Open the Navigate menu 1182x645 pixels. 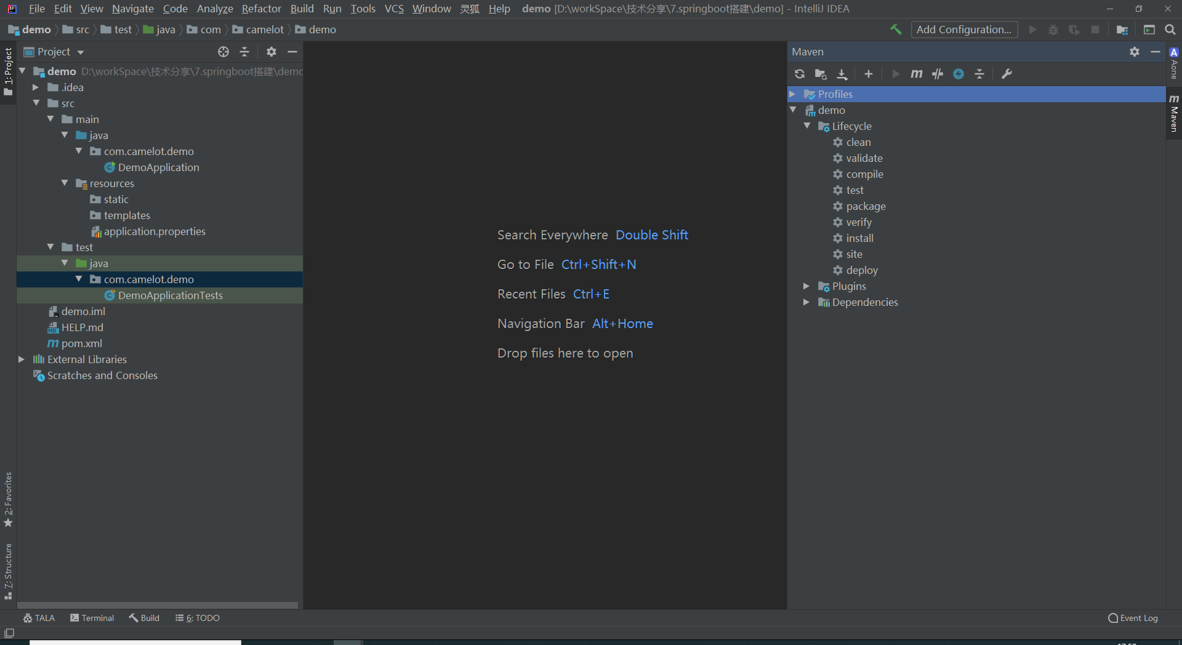[x=133, y=9]
